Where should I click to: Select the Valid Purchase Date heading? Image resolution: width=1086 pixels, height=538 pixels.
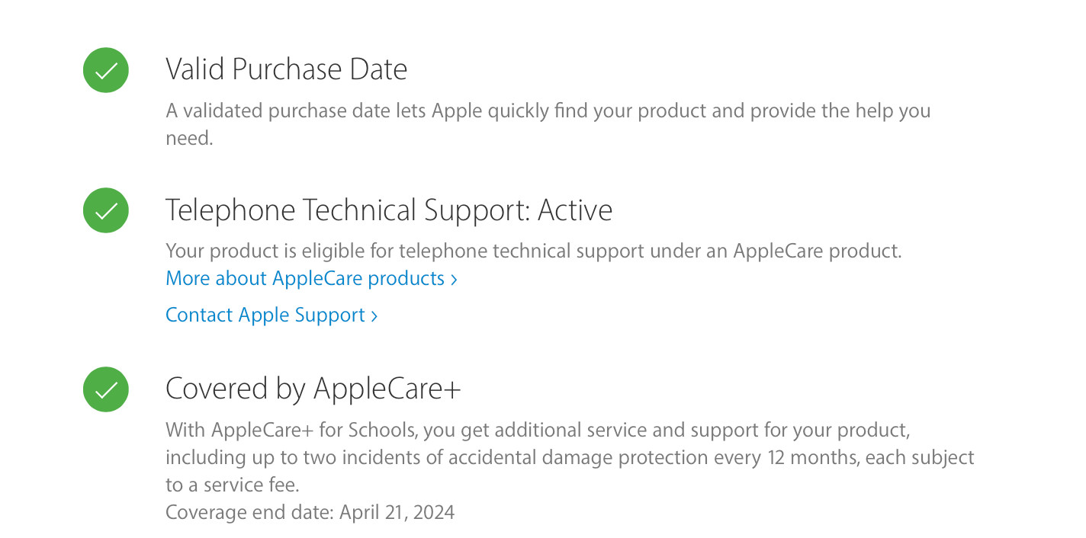pyautogui.click(x=286, y=69)
